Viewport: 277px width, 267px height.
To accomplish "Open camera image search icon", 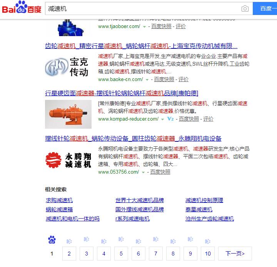I will pos(245,9).
